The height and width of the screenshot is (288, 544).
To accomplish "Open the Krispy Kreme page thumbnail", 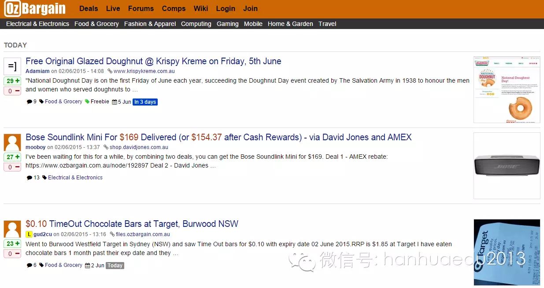I will click(507, 89).
